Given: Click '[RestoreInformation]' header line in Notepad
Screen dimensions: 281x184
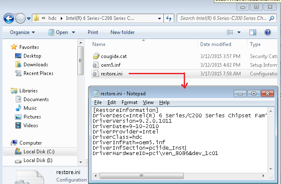Looking at the screenshot, I should coord(126,110).
